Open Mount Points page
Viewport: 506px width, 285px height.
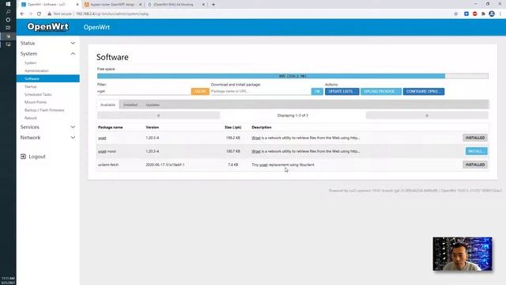coord(36,102)
